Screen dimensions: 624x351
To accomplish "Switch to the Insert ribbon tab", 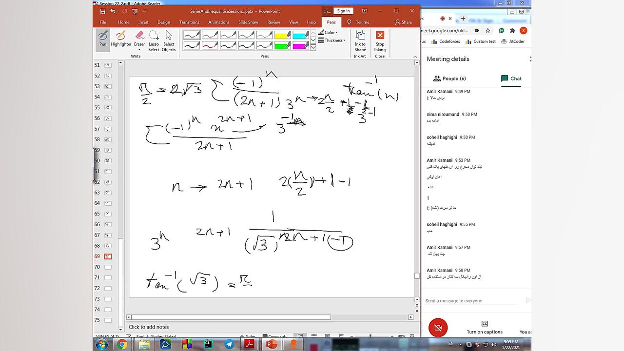I will click(x=143, y=22).
